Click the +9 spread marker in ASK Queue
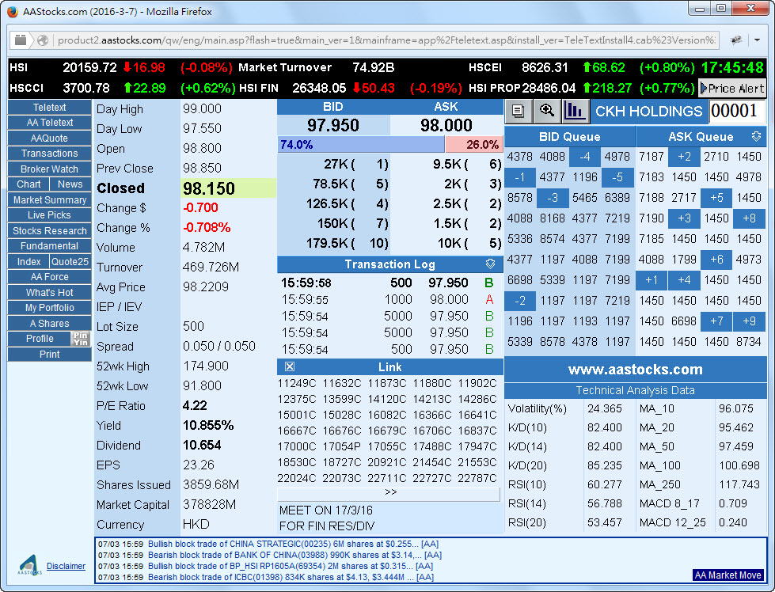The width and height of the screenshot is (775, 592). 749,321
